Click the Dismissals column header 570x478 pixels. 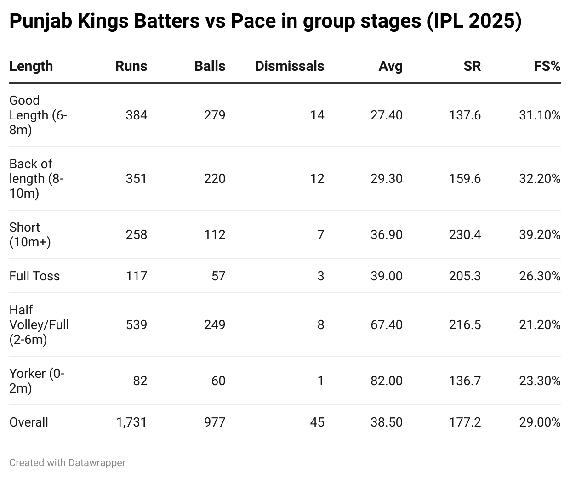tap(289, 66)
